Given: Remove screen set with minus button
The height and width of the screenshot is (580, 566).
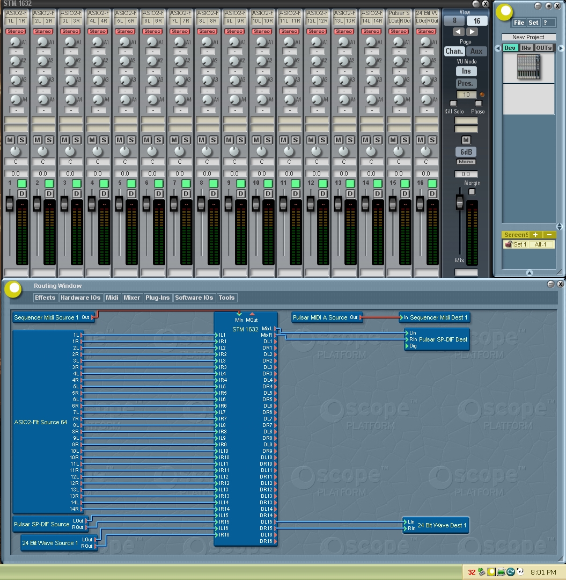Looking at the screenshot, I should click(549, 235).
